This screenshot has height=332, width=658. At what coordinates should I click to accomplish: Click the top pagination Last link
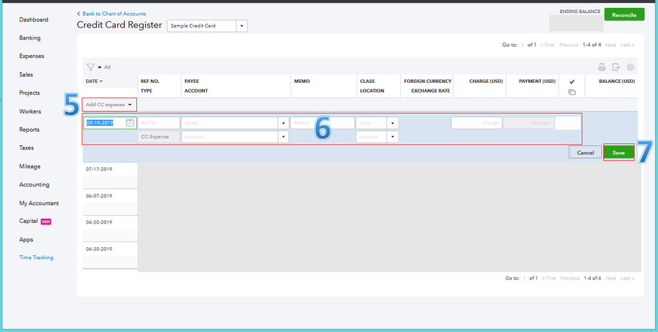(627, 45)
